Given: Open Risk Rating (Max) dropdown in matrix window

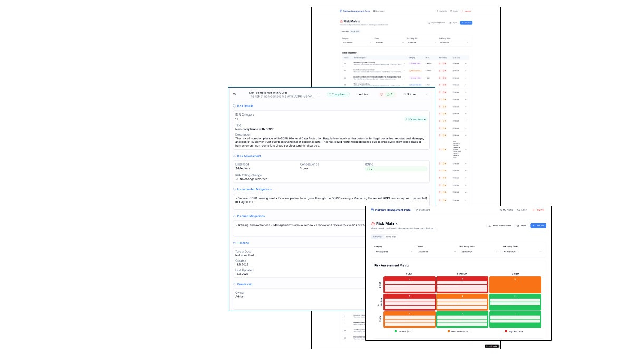Looking at the screenshot, I should click(523, 252).
